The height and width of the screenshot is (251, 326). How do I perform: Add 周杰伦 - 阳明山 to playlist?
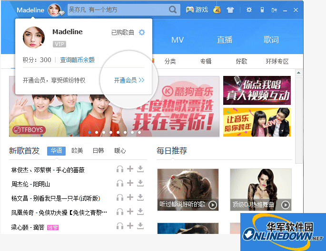click(130, 183)
